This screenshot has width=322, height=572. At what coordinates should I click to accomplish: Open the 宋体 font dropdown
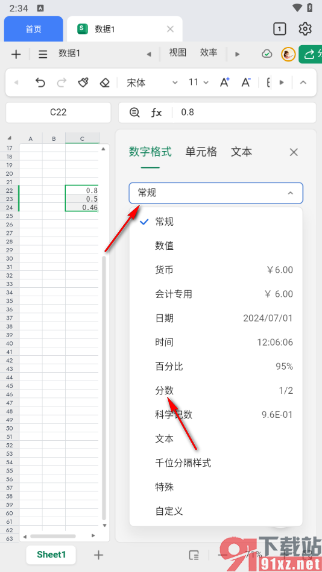[152, 83]
